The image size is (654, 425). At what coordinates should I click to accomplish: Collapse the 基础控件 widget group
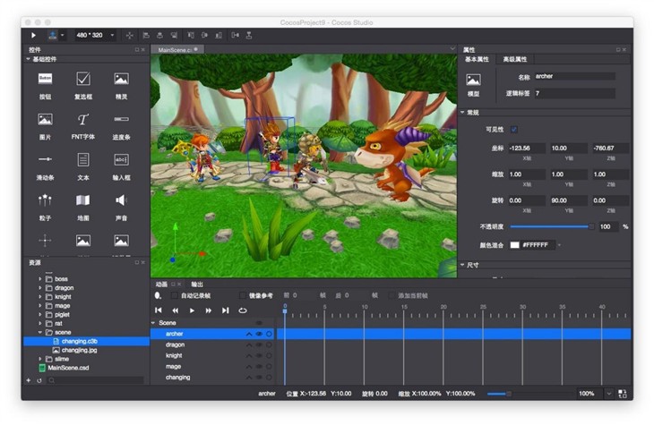28,59
